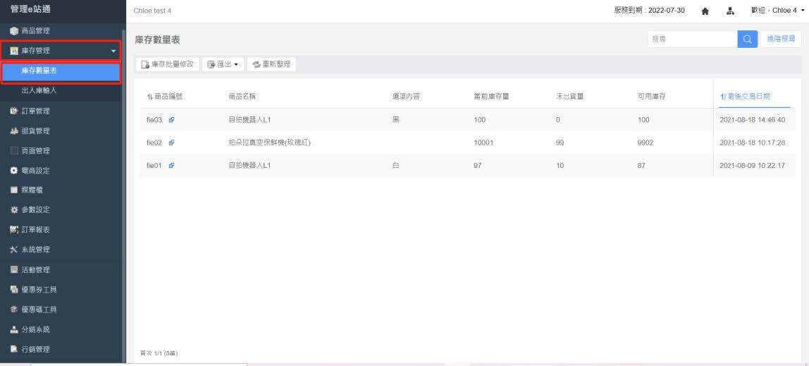The width and height of the screenshot is (809, 366).
Task: Click the sitemap icon in top bar
Action: pyautogui.click(x=730, y=11)
